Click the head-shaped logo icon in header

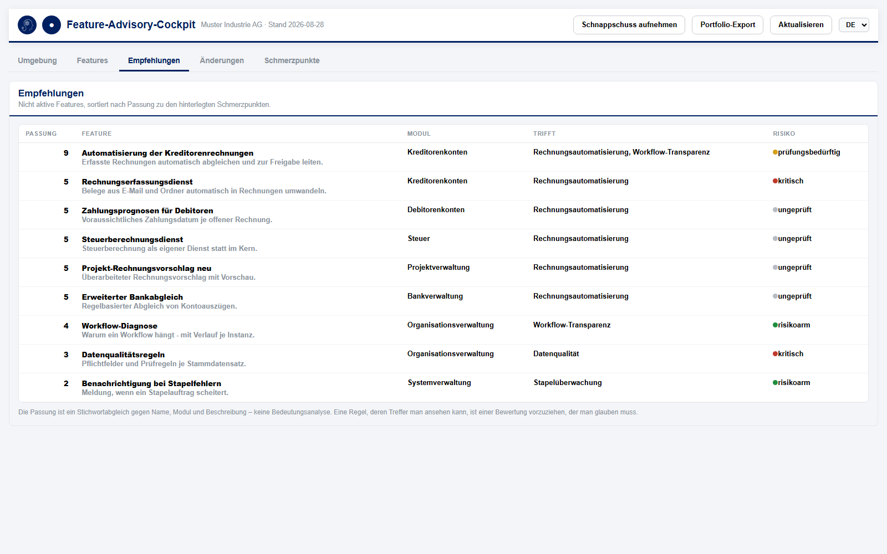pos(27,25)
